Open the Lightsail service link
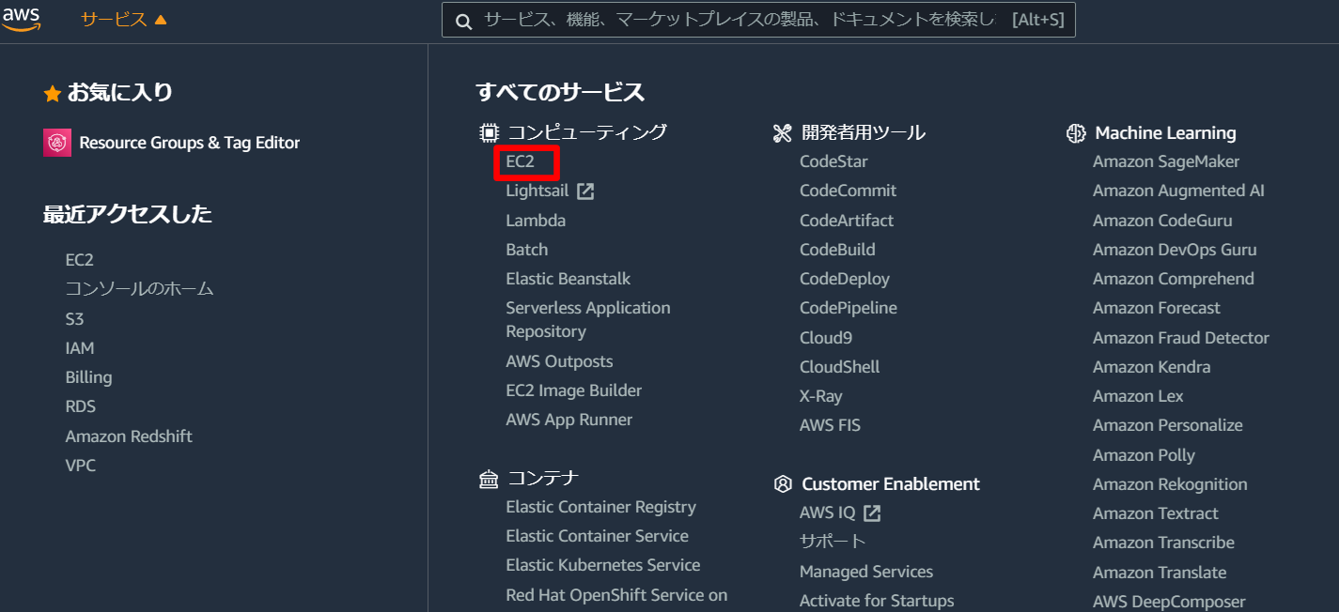 pyautogui.click(x=537, y=191)
